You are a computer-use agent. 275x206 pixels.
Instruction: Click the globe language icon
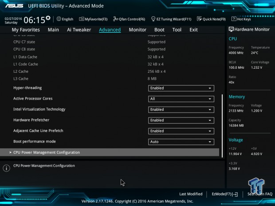[x=59, y=19]
